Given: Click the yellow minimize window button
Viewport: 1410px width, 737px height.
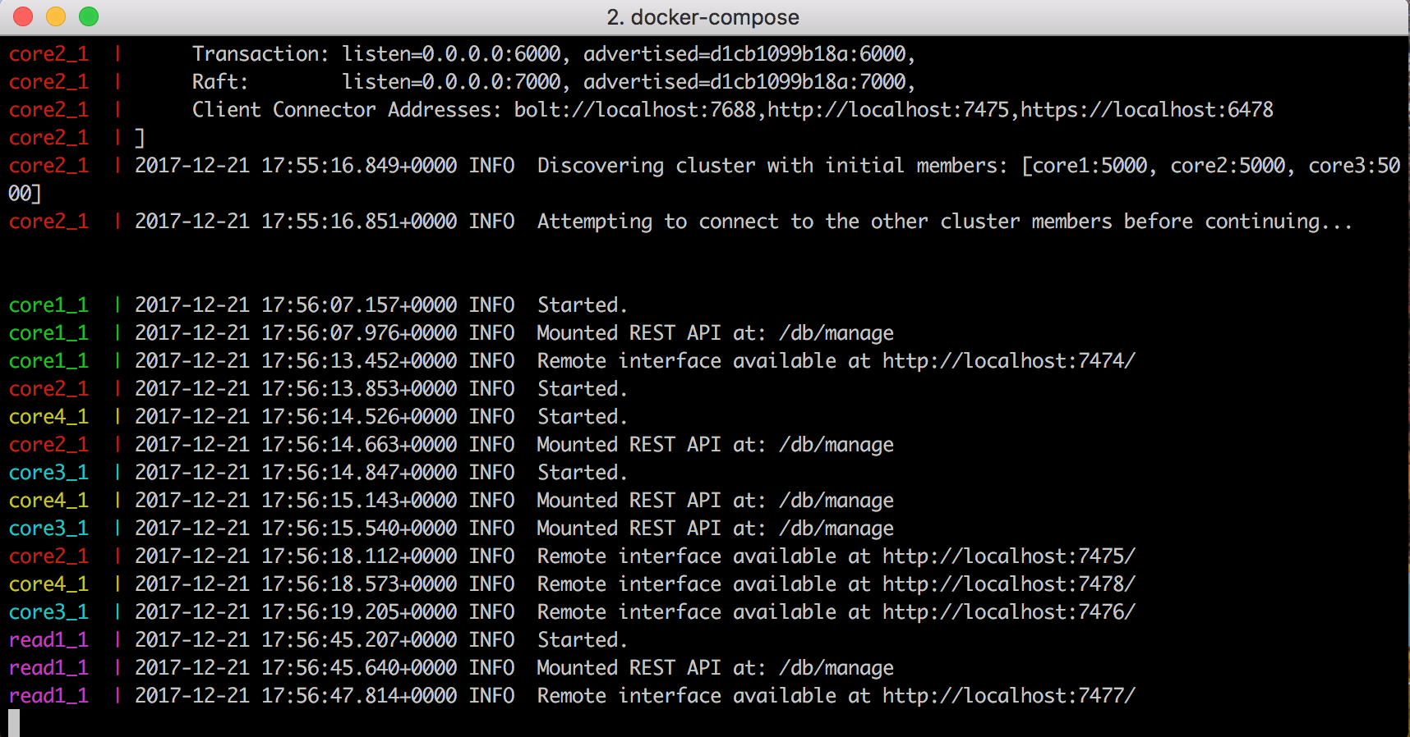Looking at the screenshot, I should (x=56, y=16).
